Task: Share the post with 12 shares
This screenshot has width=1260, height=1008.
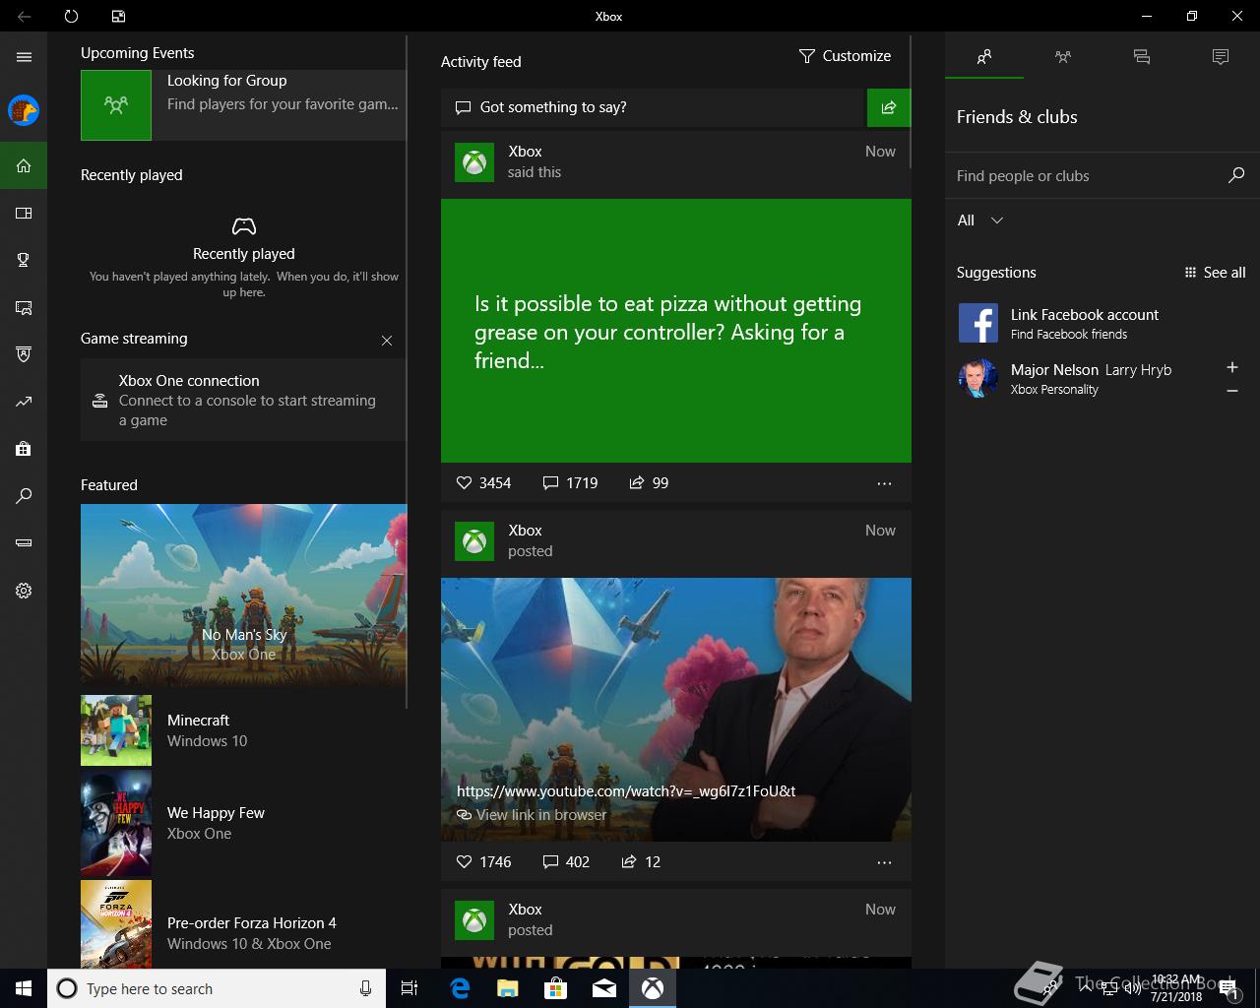Action: [641, 861]
